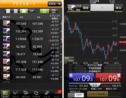Toggle the chart Bid Ask switch

coord(69,59)
